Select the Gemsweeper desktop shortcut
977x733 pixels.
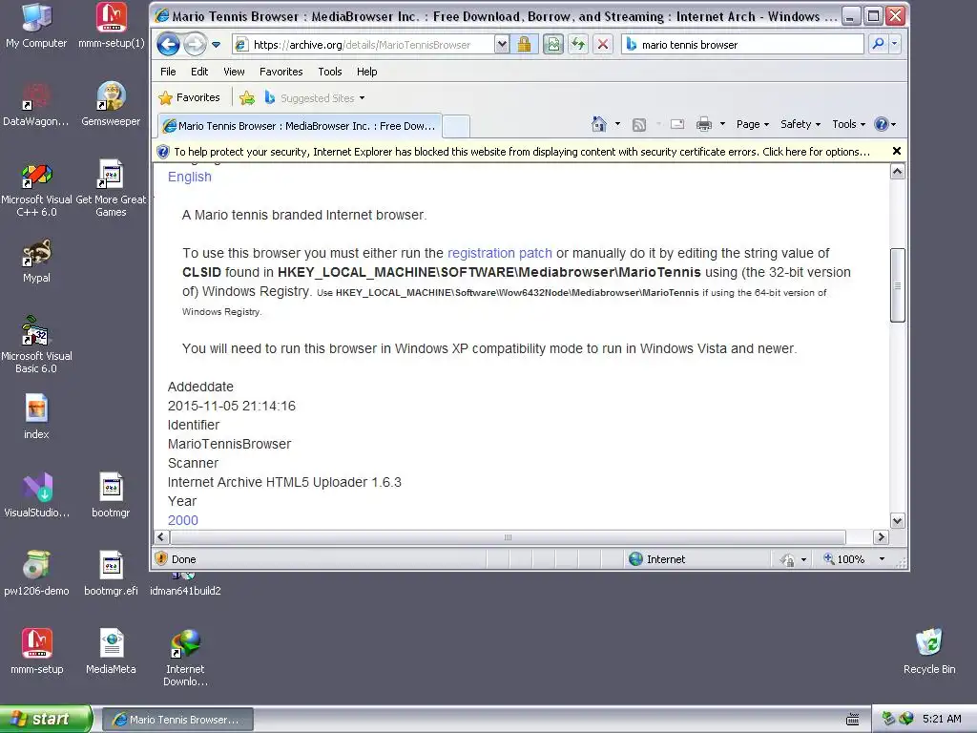click(x=111, y=104)
